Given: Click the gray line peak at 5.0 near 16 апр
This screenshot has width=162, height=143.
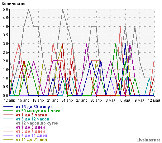Looking at the screenshot, I should (x=29, y=9).
